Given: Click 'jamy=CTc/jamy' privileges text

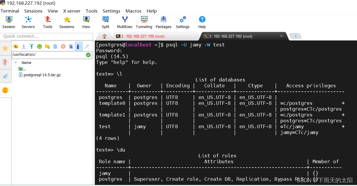Looking at the screenshot, I should pyautogui.click(x=299, y=132).
